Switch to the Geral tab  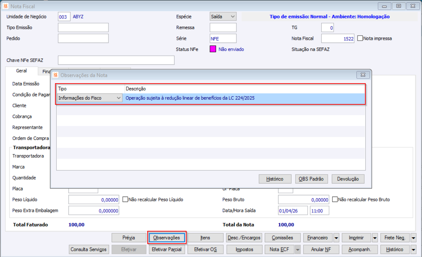(x=21, y=71)
